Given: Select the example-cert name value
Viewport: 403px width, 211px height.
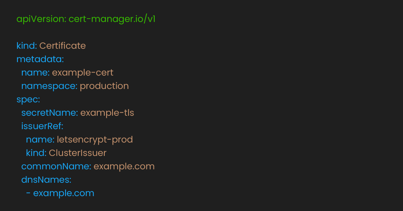Looking at the screenshot, I should pyautogui.click(x=82, y=73).
